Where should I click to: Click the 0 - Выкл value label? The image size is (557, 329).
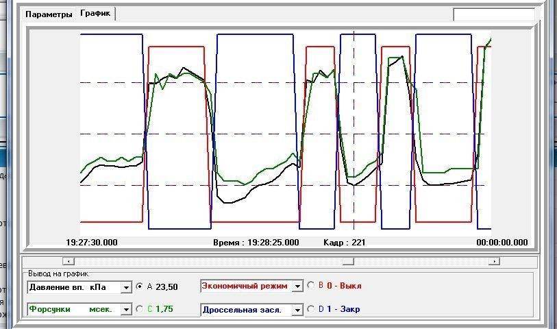344,286
